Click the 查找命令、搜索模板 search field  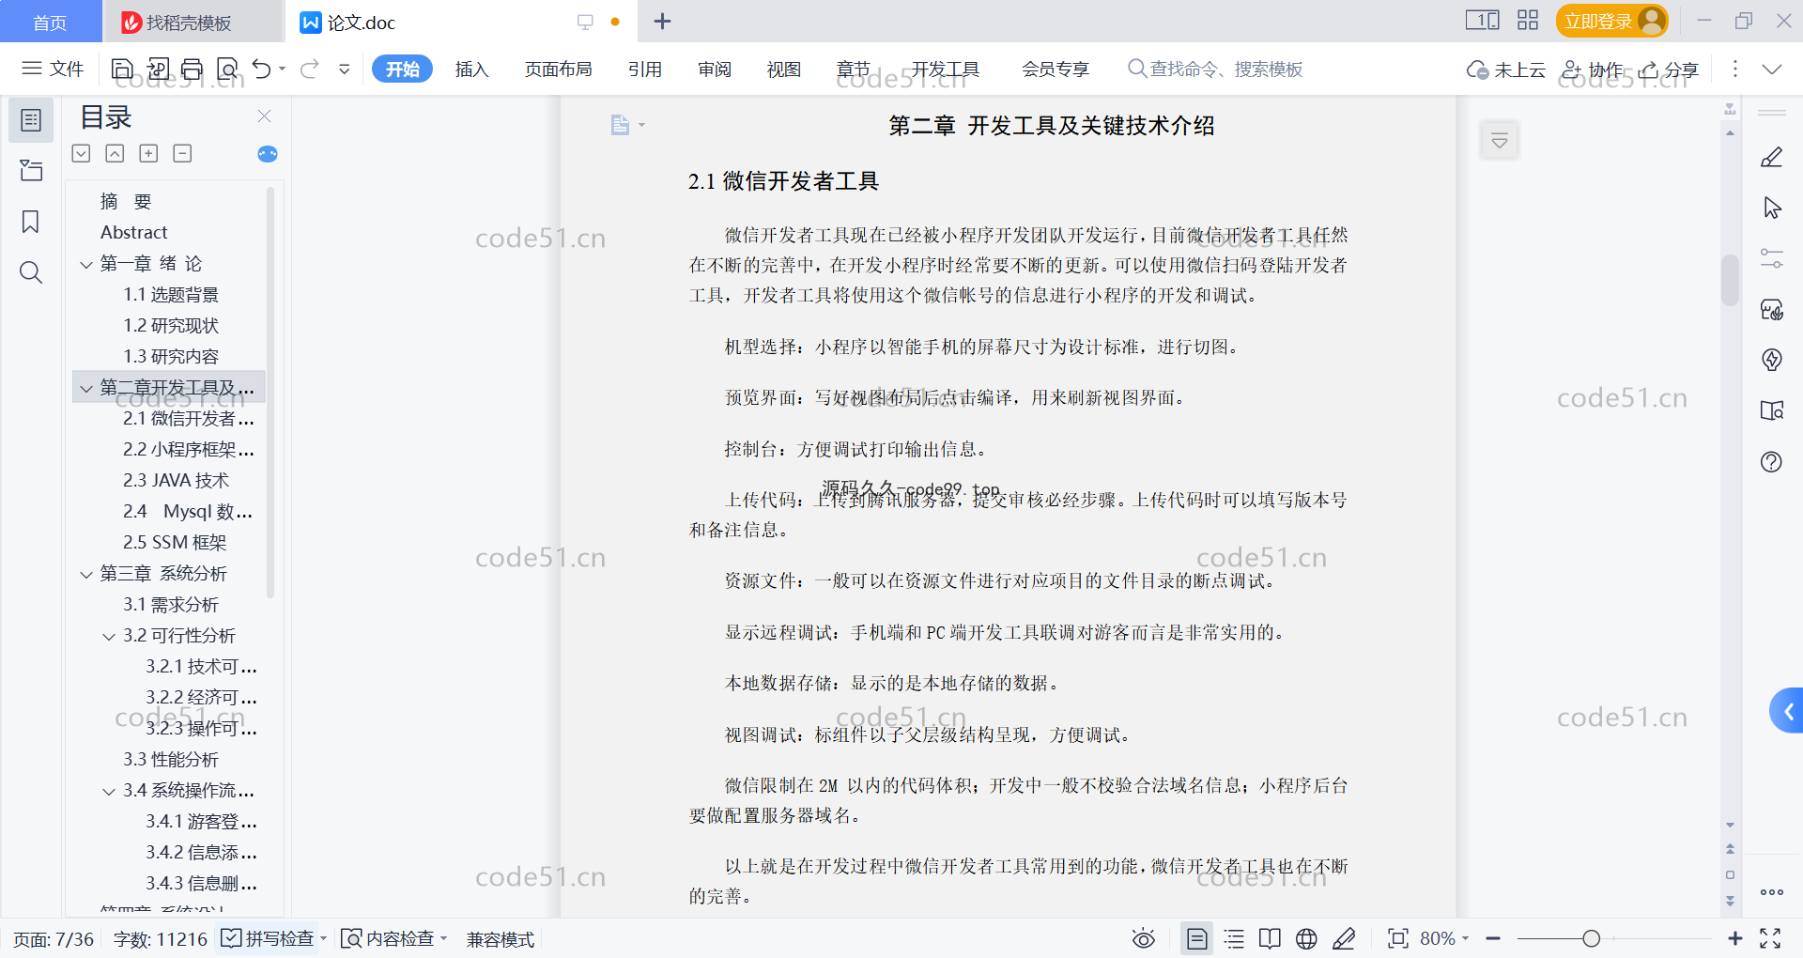(x=1215, y=69)
